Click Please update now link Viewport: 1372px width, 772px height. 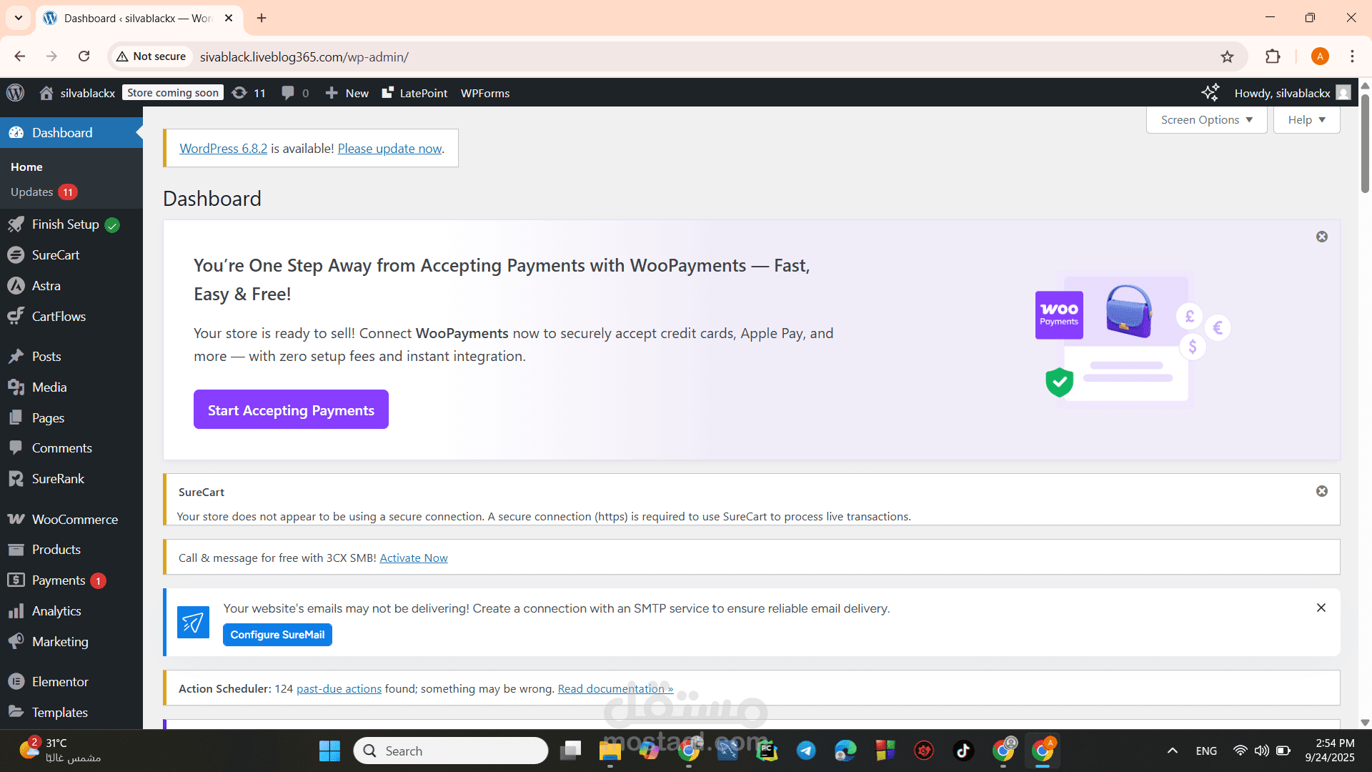click(x=389, y=149)
